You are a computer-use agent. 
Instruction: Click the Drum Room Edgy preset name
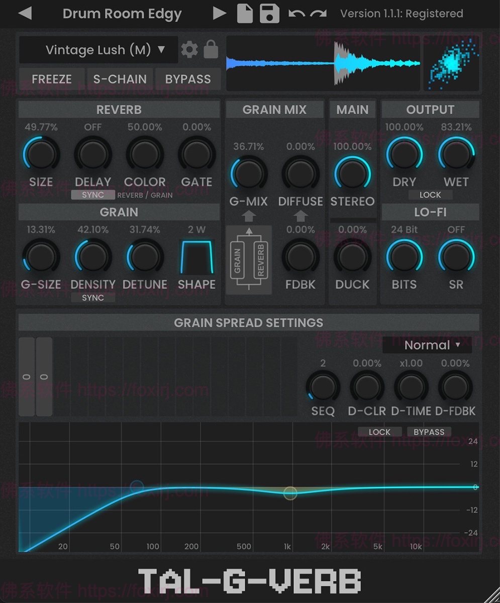pyautogui.click(x=122, y=14)
